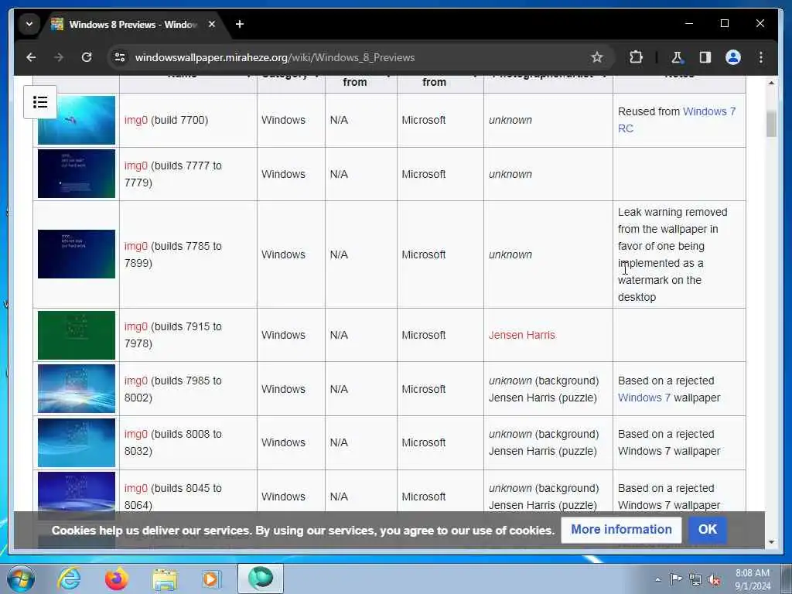Click 'Leak warning removed' notes cell
The width and height of the screenshot is (792, 594).
point(679,254)
